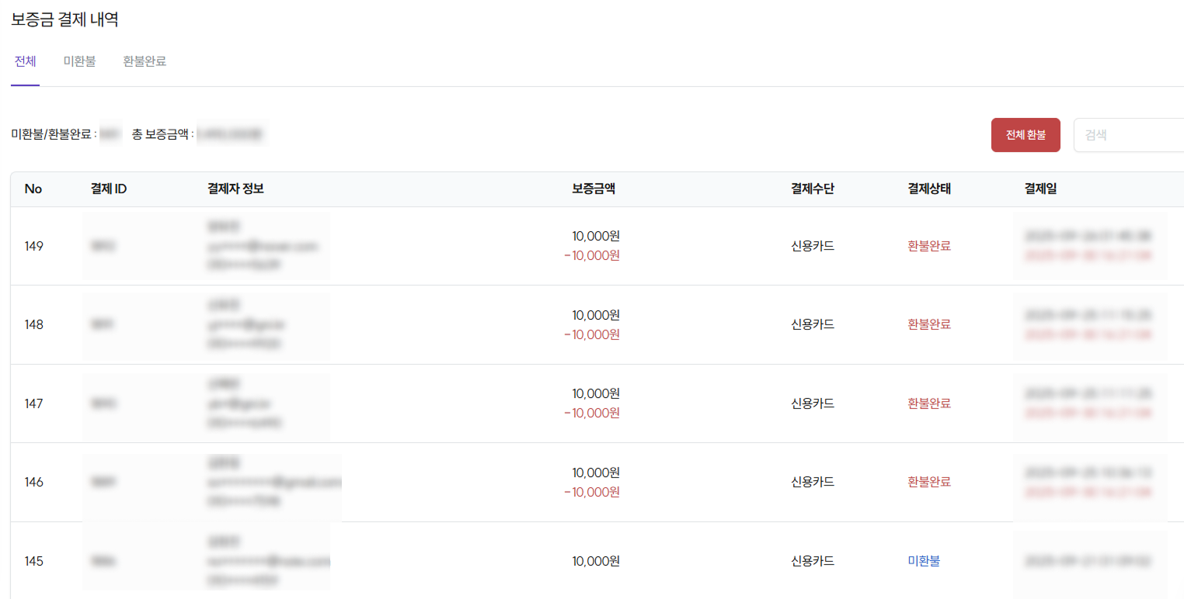Click the 미환불 status on row 145

pyautogui.click(x=925, y=561)
